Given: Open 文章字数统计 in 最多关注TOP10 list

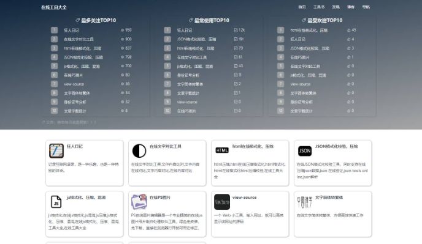Looking at the screenshot, I should [x=75, y=111].
